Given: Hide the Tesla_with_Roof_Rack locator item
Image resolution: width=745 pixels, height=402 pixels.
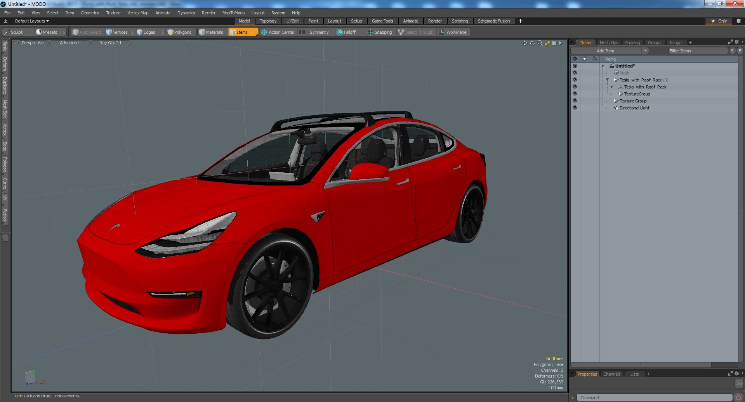Looking at the screenshot, I should [x=575, y=87].
